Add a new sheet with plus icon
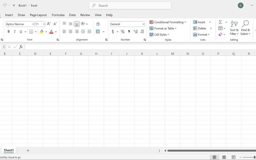This screenshot has width=256, height=160. [28, 150]
